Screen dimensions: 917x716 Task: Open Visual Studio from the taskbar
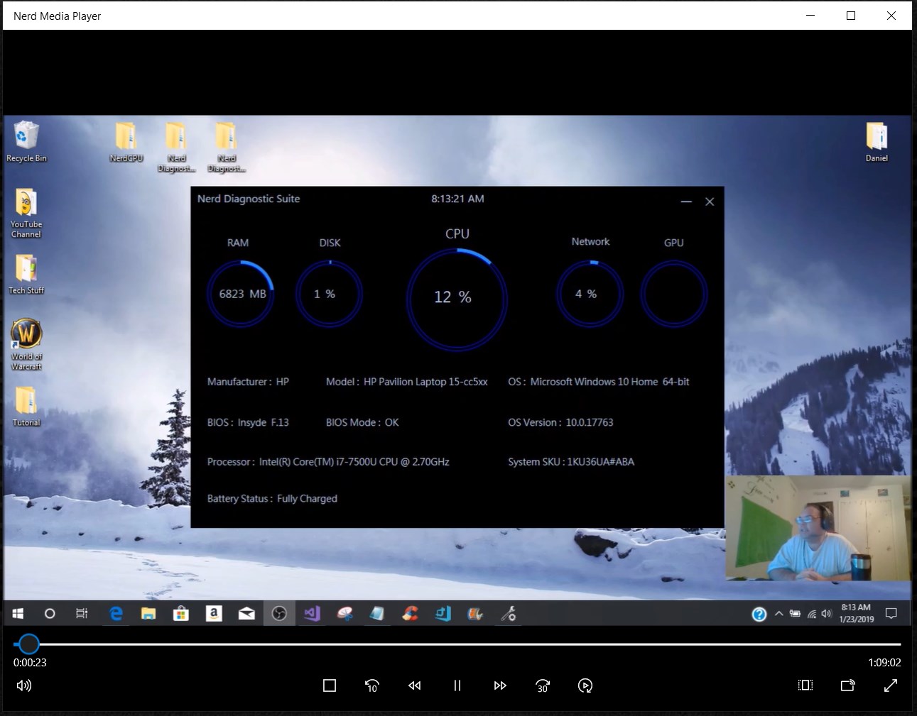(312, 613)
